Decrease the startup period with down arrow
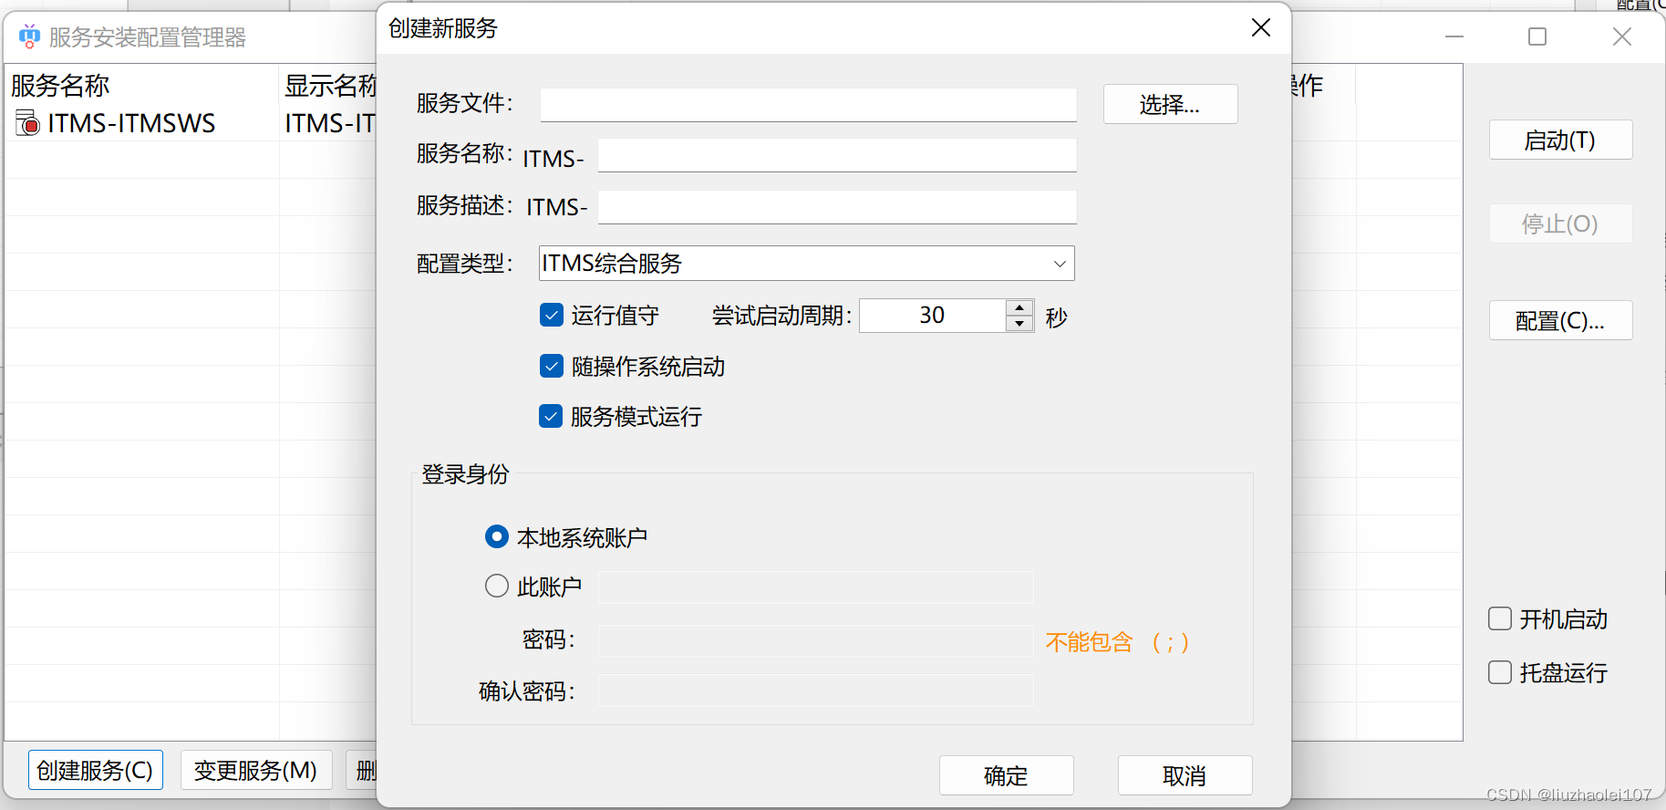 (x=1019, y=324)
